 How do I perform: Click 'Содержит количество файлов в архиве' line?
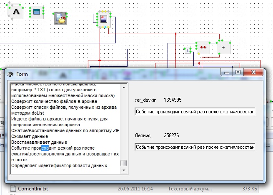pos(54,101)
